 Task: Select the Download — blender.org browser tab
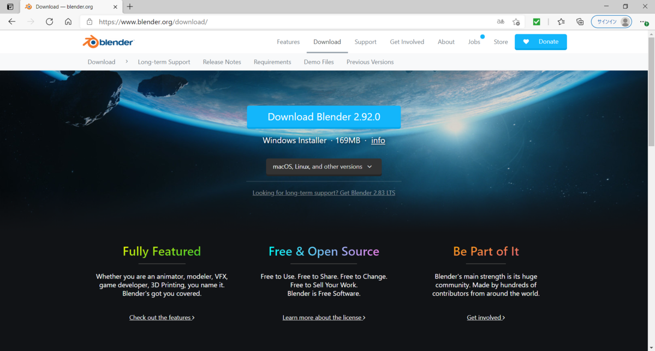tap(70, 7)
